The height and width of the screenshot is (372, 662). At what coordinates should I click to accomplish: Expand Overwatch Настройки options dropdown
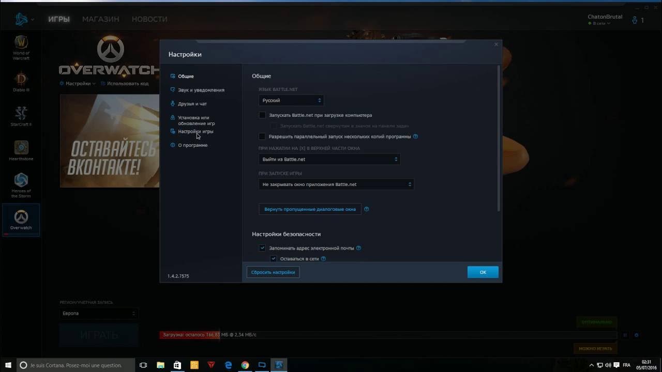78,83
